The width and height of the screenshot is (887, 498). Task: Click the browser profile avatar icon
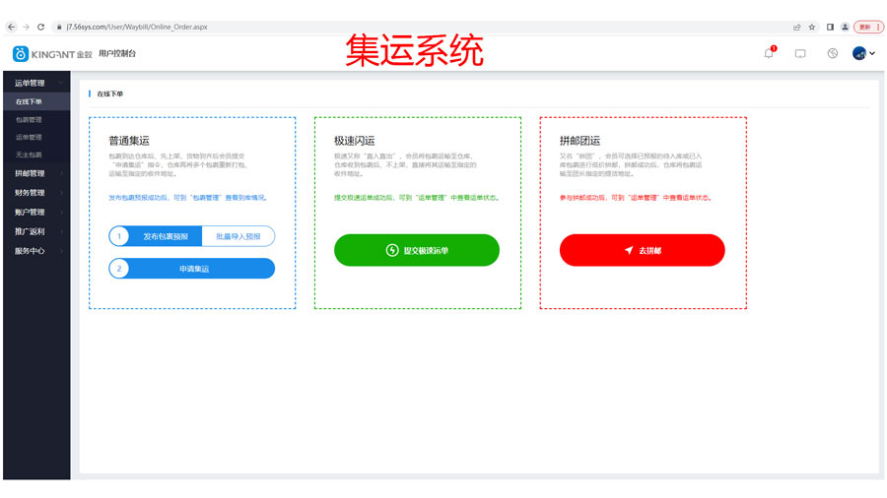point(846,27)
